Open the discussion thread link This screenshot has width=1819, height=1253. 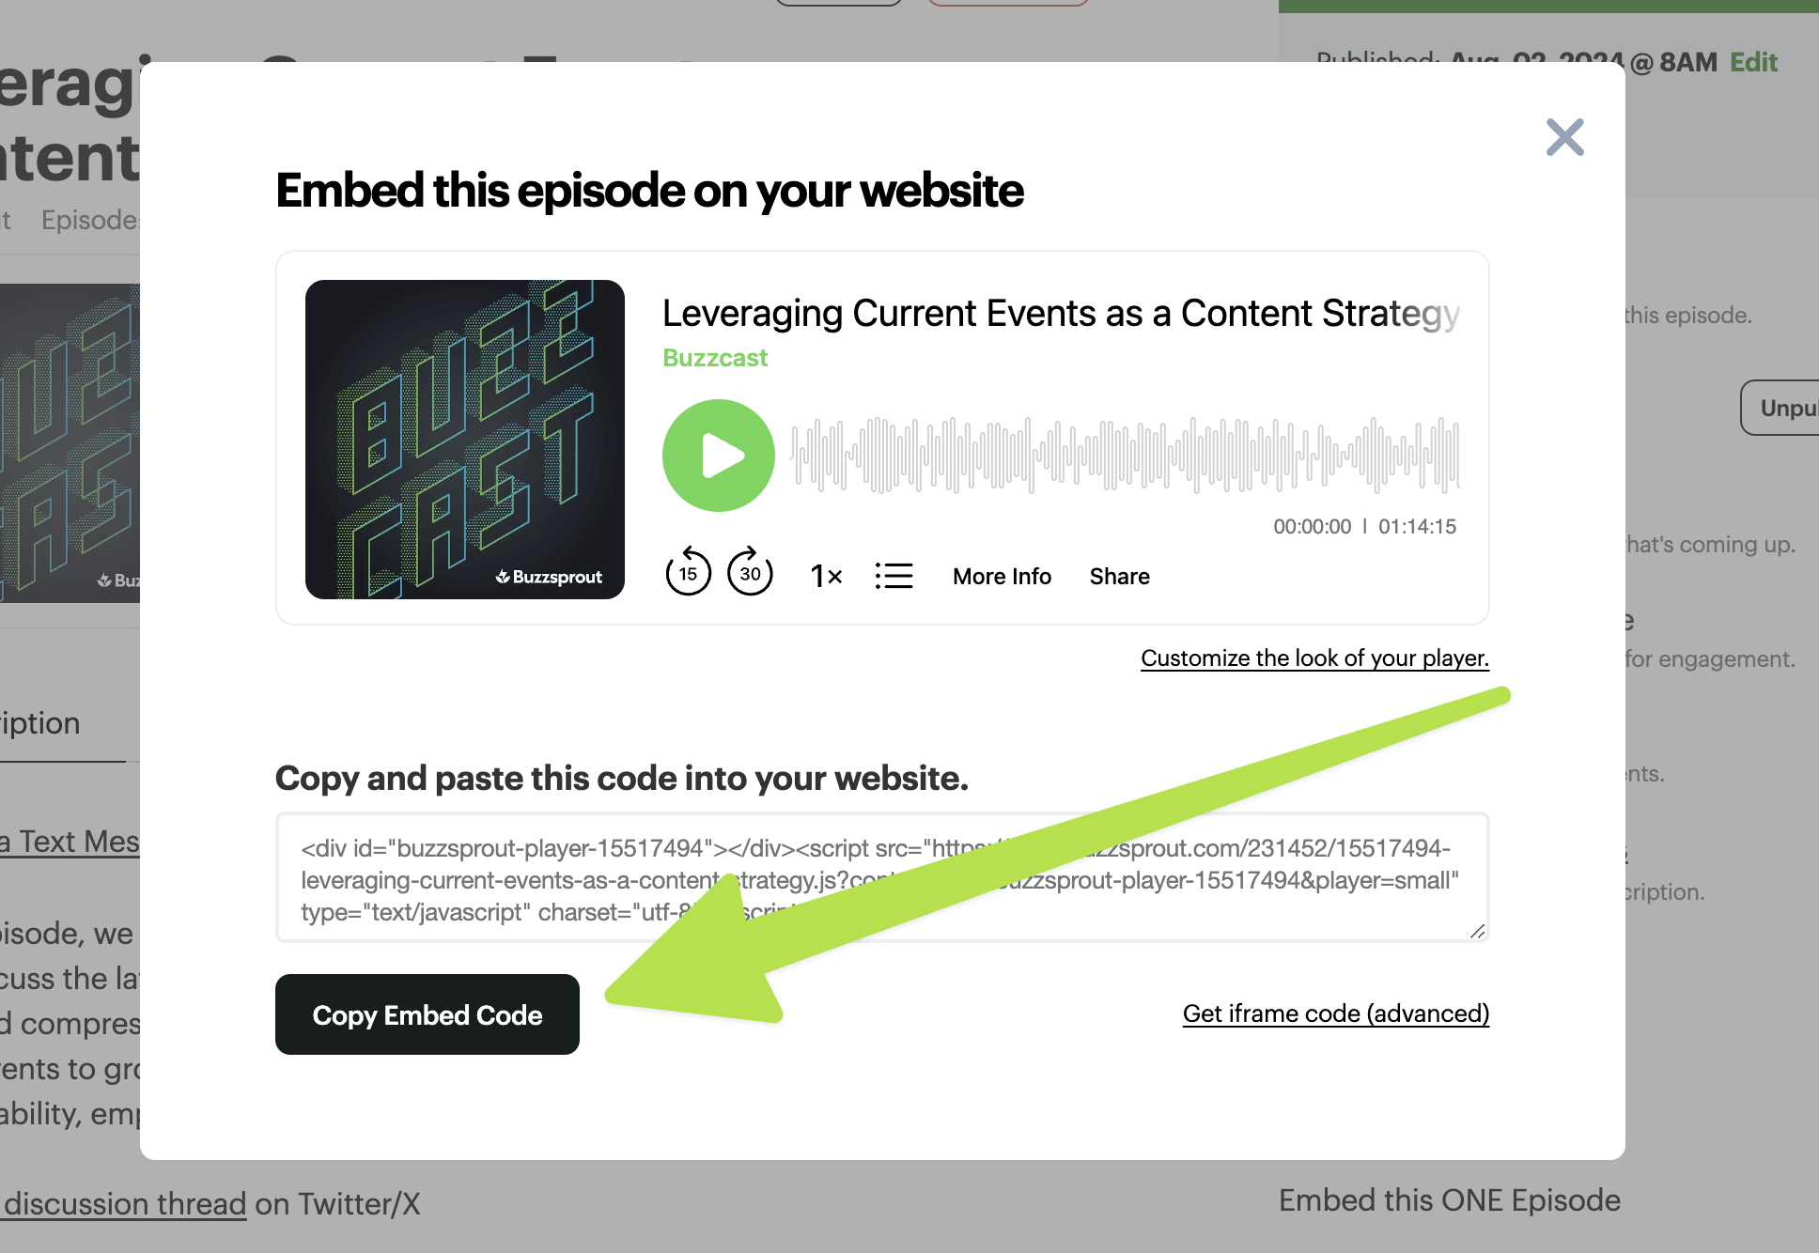(x=125, y=1203)
